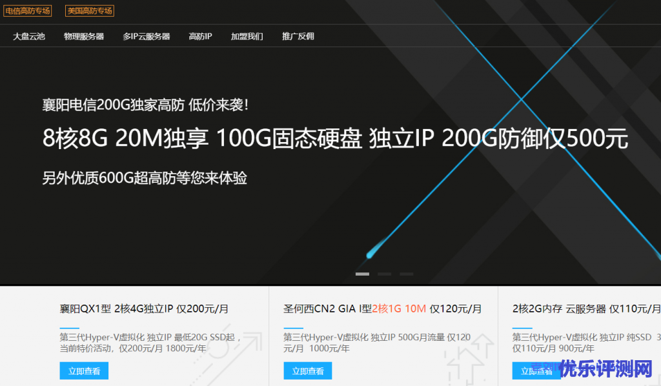Click 高防IP in the navigation bar
This screenshot has height=386, width=661.
200,36
